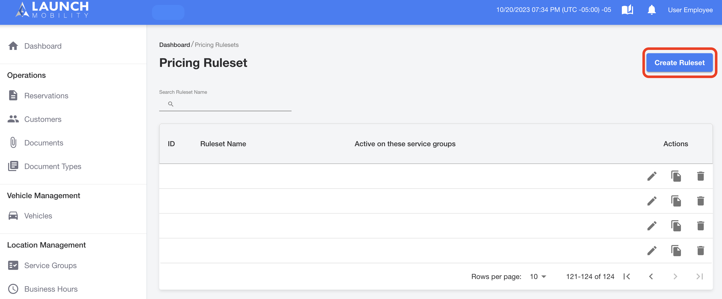Click the 121-124 of 124 pagination text

(590, 276)
